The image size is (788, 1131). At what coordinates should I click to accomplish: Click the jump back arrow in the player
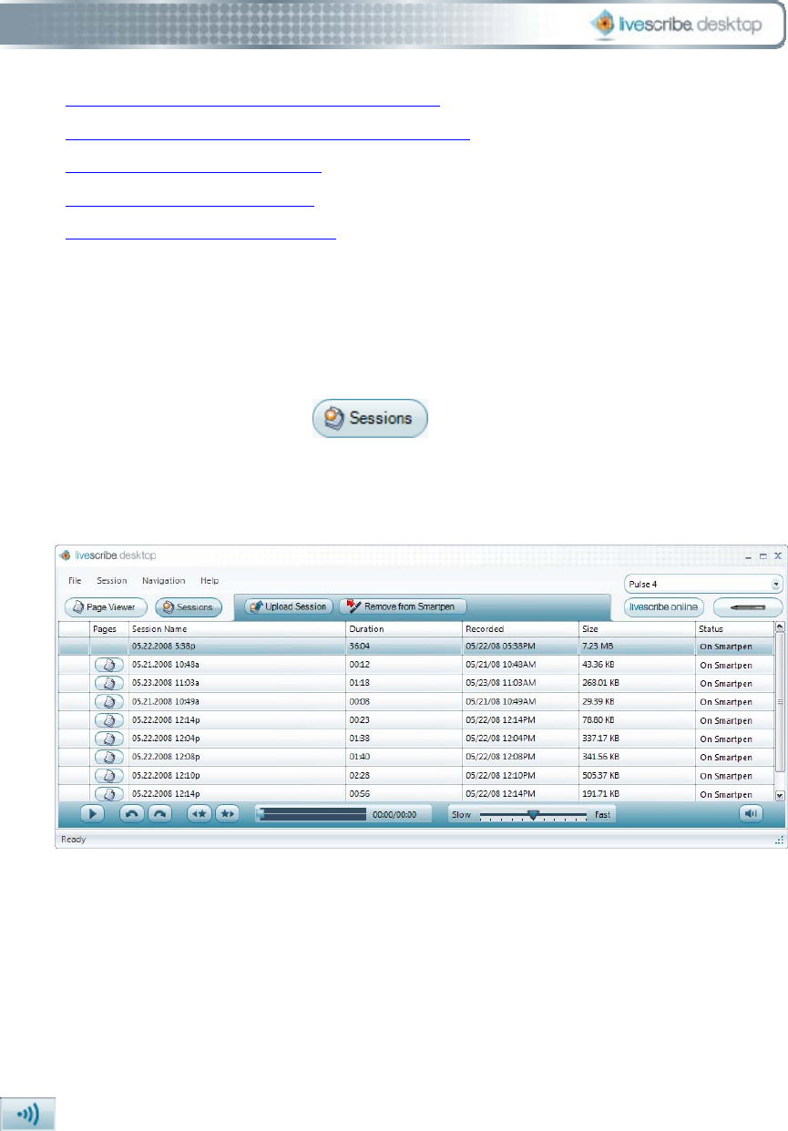coord(132,814)
